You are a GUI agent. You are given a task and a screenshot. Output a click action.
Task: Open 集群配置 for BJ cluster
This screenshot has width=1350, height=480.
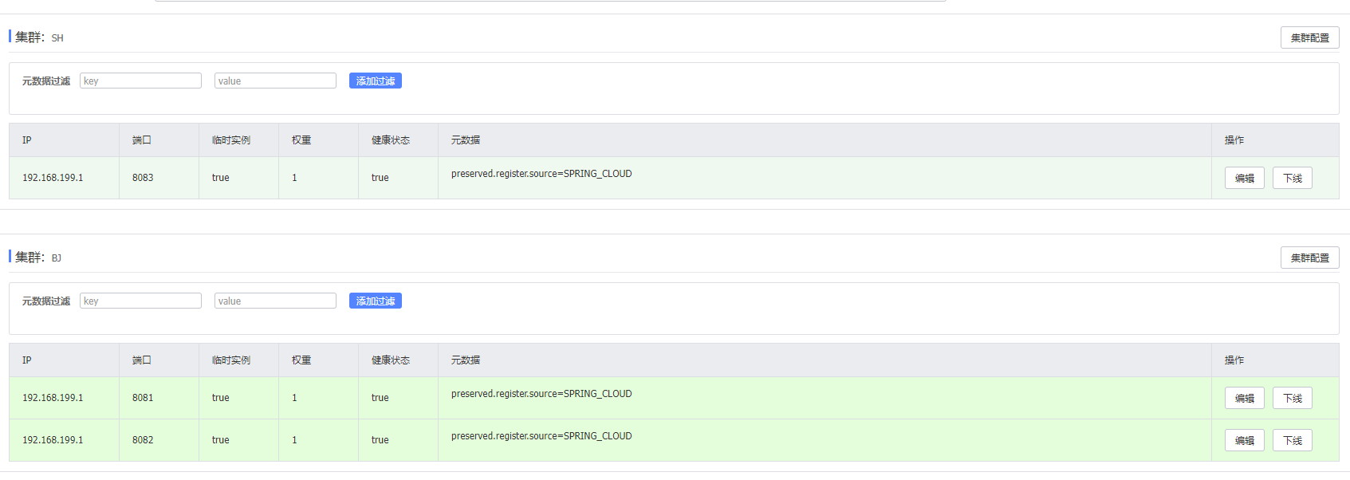point(1309,258)
